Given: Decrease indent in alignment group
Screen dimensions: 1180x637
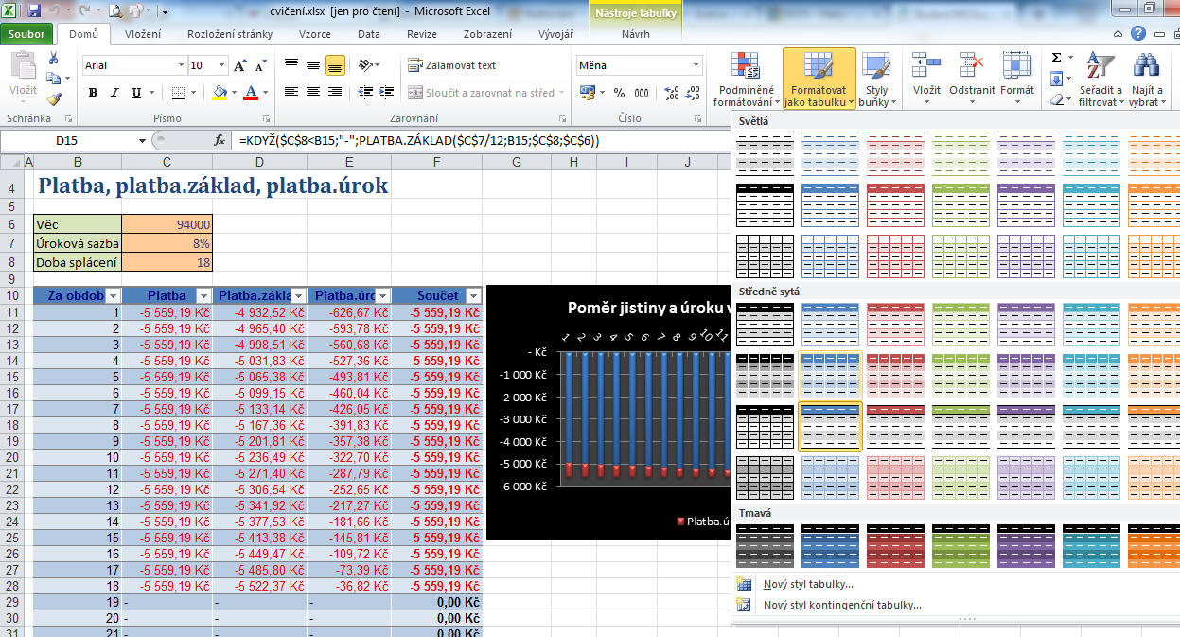Looking at the screenshot, I should (364, 93).
